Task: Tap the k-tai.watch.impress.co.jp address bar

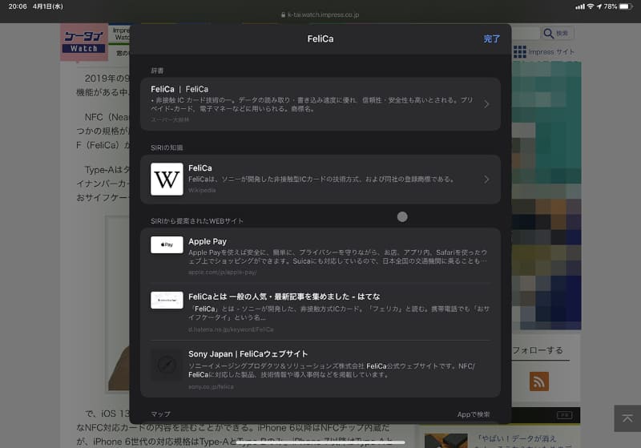Action: tap(320, 14)
